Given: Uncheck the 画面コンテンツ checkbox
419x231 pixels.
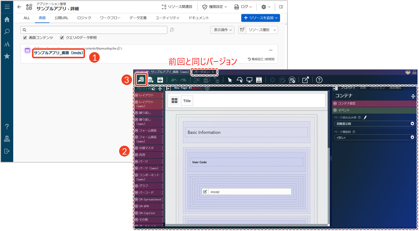Looking at the screenshot, I should (25, 38).
